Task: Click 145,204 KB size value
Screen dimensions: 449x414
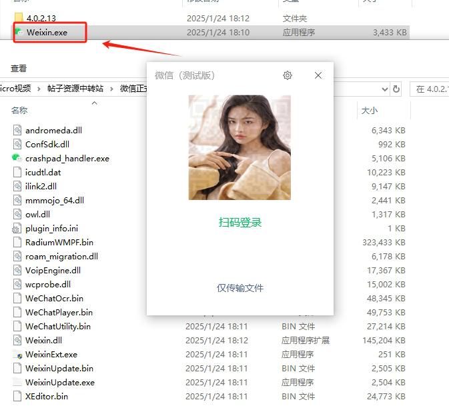Action: [384, 341]
